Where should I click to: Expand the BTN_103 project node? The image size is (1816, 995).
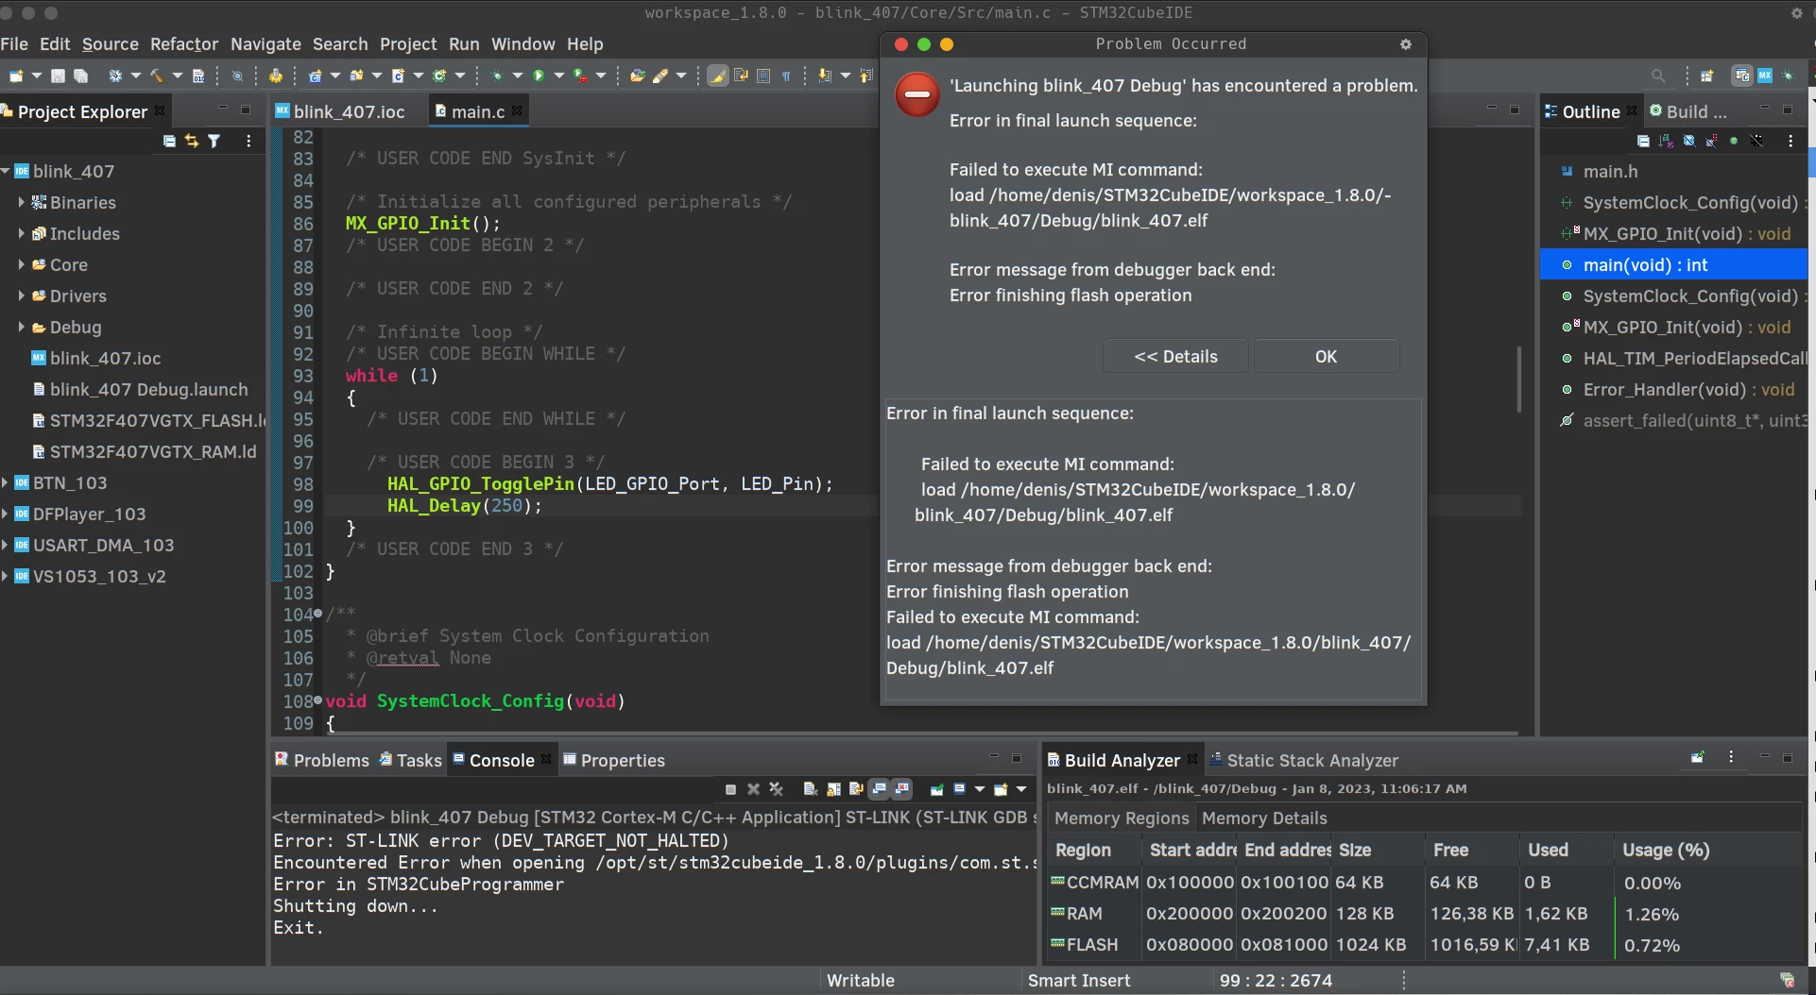(5, 482)
